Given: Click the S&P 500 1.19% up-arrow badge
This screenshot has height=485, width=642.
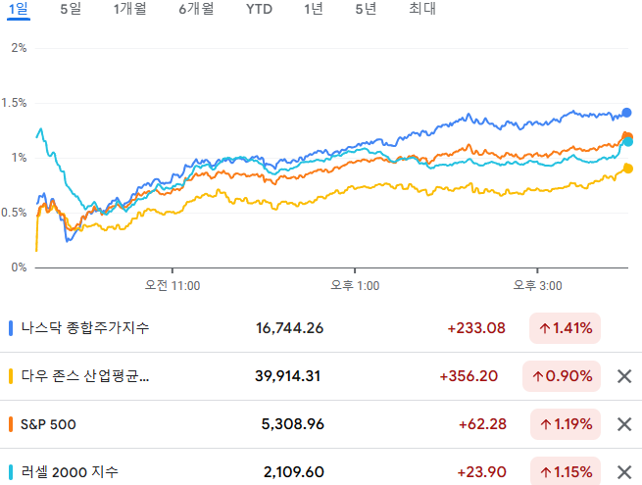Looking at the screenshot, I should [566, 424].
